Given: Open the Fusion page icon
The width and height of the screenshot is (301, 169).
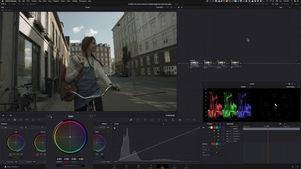Looking at the screenshot, I should coord(150,166).
